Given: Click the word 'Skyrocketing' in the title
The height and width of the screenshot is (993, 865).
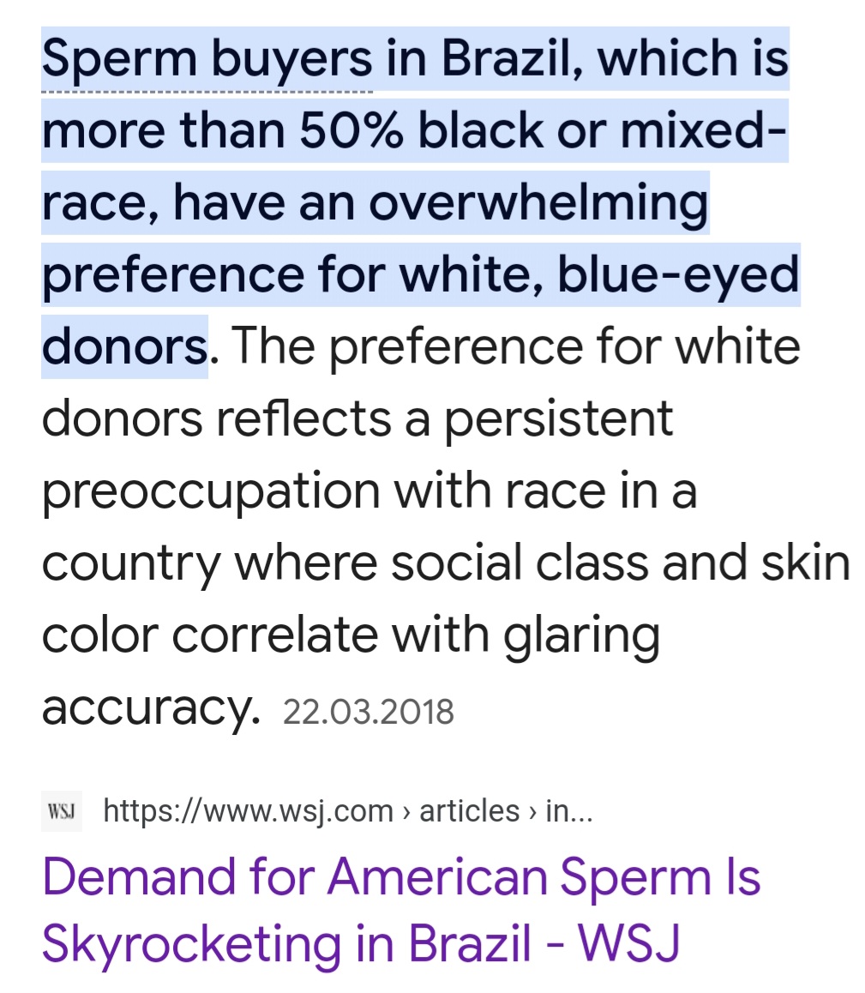Looking at the screenshot, I should pyautogui.click(x=191, y=943).
